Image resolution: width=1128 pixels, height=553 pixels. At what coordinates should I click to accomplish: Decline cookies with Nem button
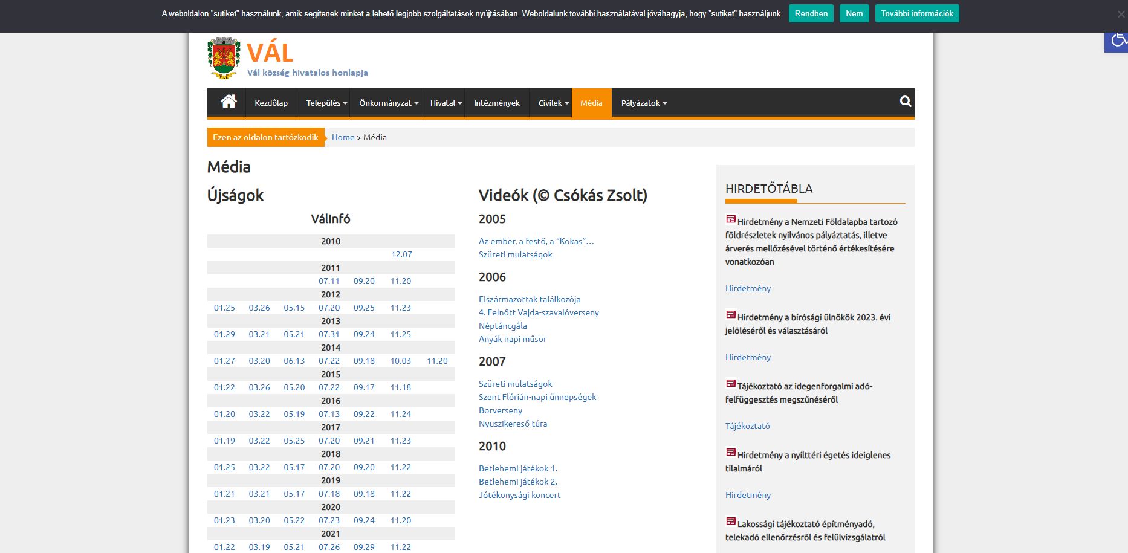point(854,13)
